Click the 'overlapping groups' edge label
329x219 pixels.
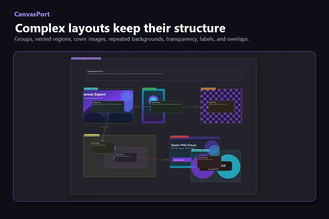167,160
